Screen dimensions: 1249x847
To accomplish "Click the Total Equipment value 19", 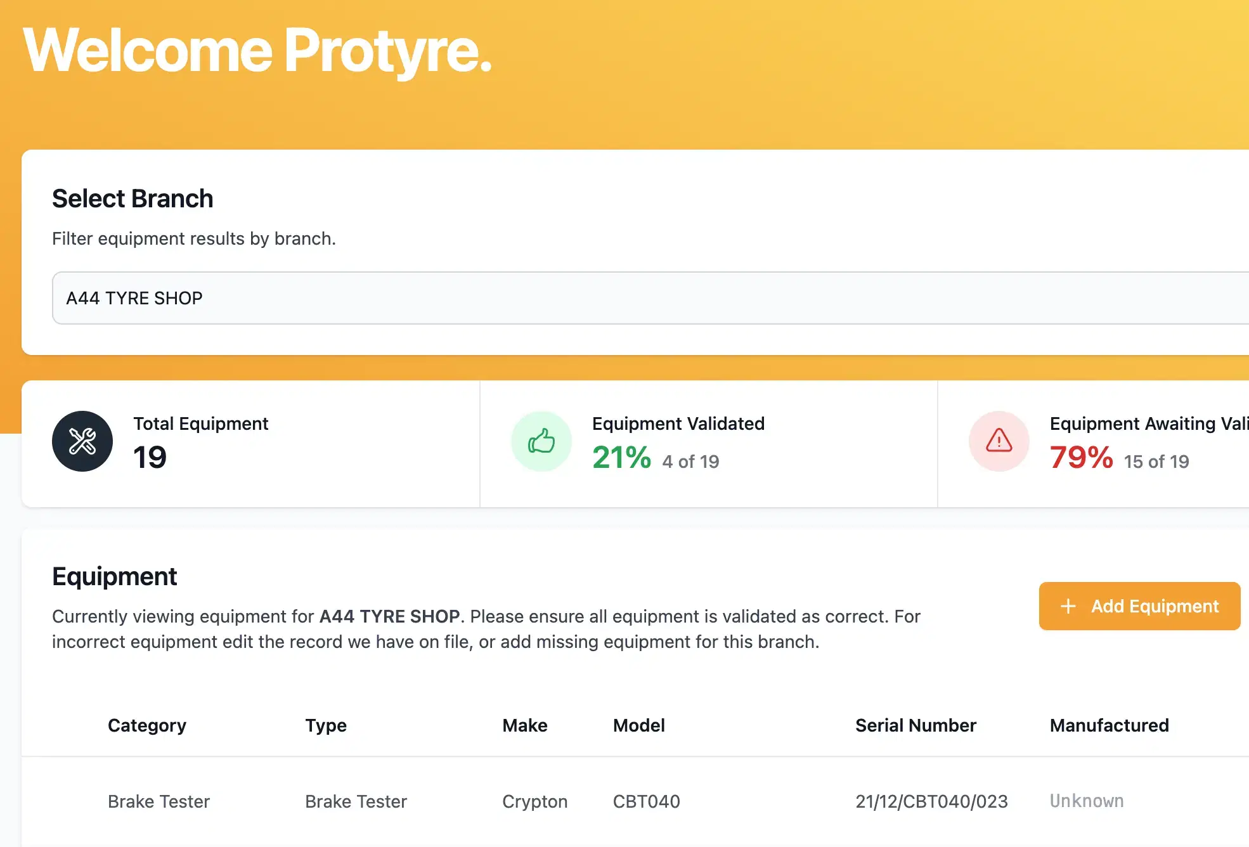I will tap(150, 458).
